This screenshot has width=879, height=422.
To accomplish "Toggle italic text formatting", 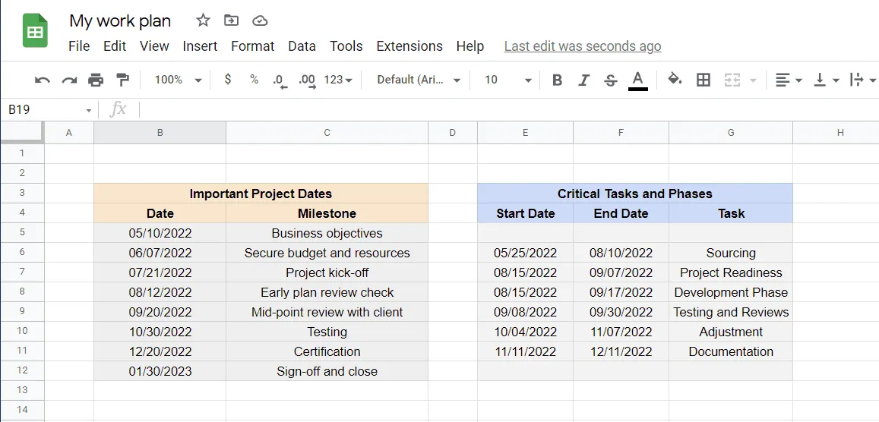I will coord(583,80).
